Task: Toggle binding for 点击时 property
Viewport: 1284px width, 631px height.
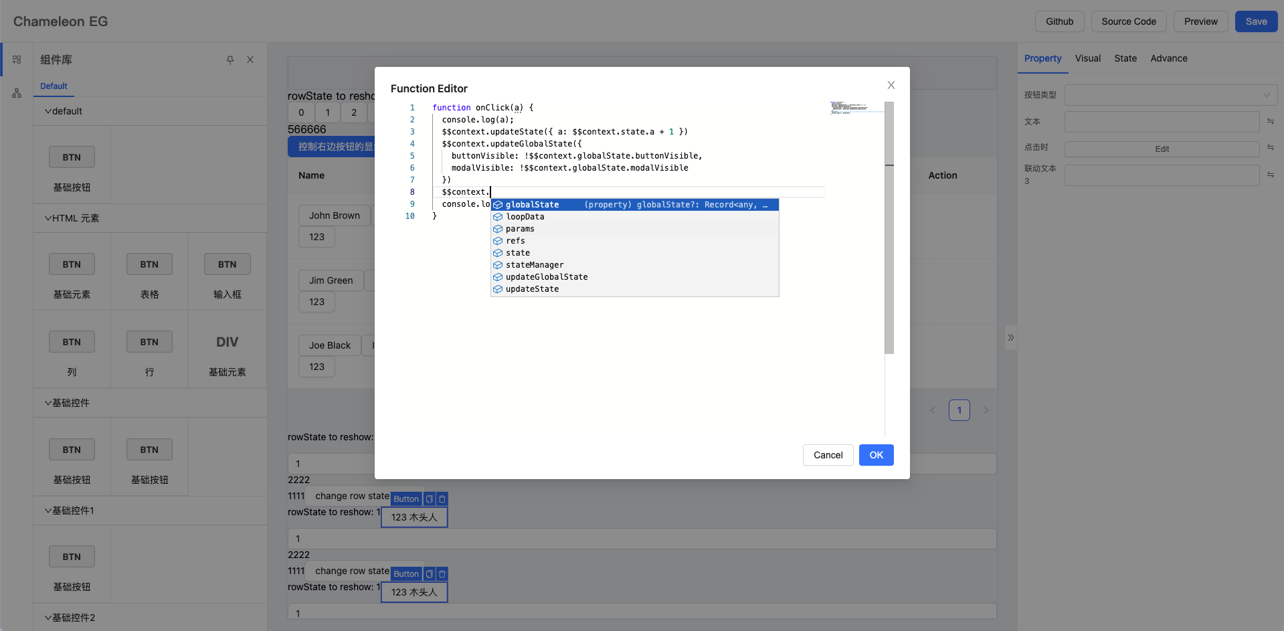Action: coord(1271,147)
